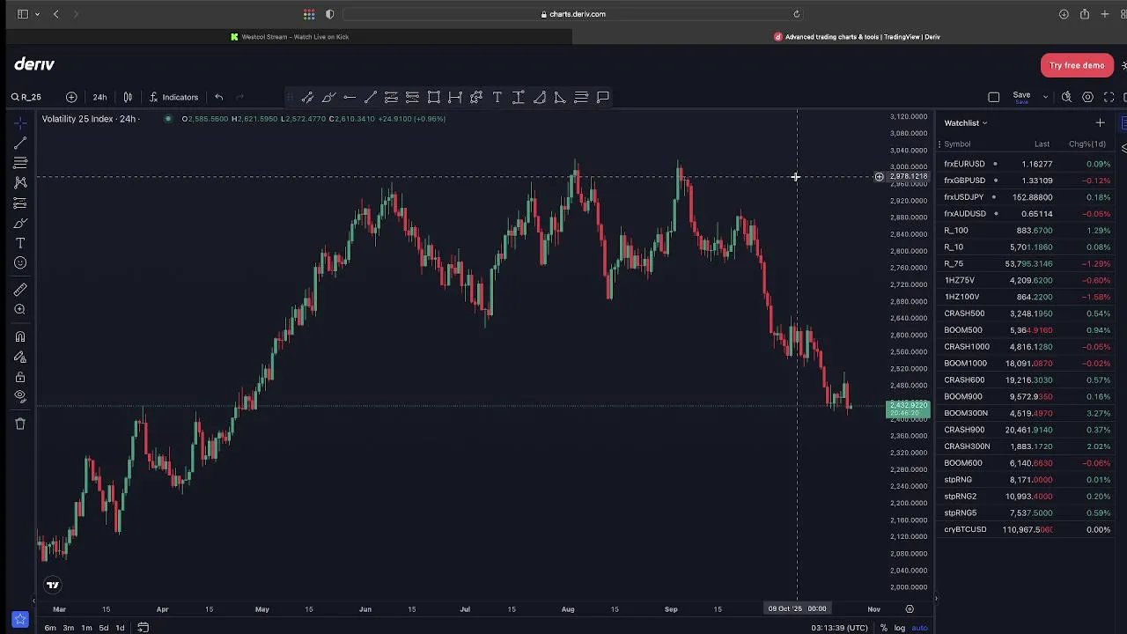Screen dimensions: 1127x634
Task: Switch to Westcol Stream browser tab
Action: [x=290, y=37]
